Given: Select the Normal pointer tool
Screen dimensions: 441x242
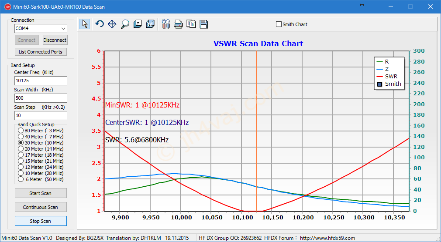Looking at the screenshot, I should coord(84,24).
